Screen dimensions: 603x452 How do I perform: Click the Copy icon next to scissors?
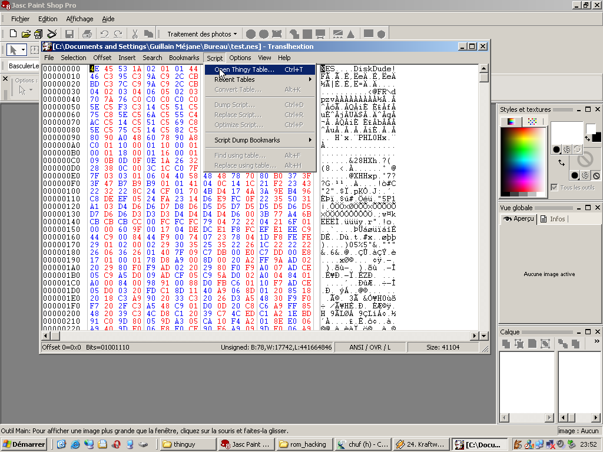[148, 34]
